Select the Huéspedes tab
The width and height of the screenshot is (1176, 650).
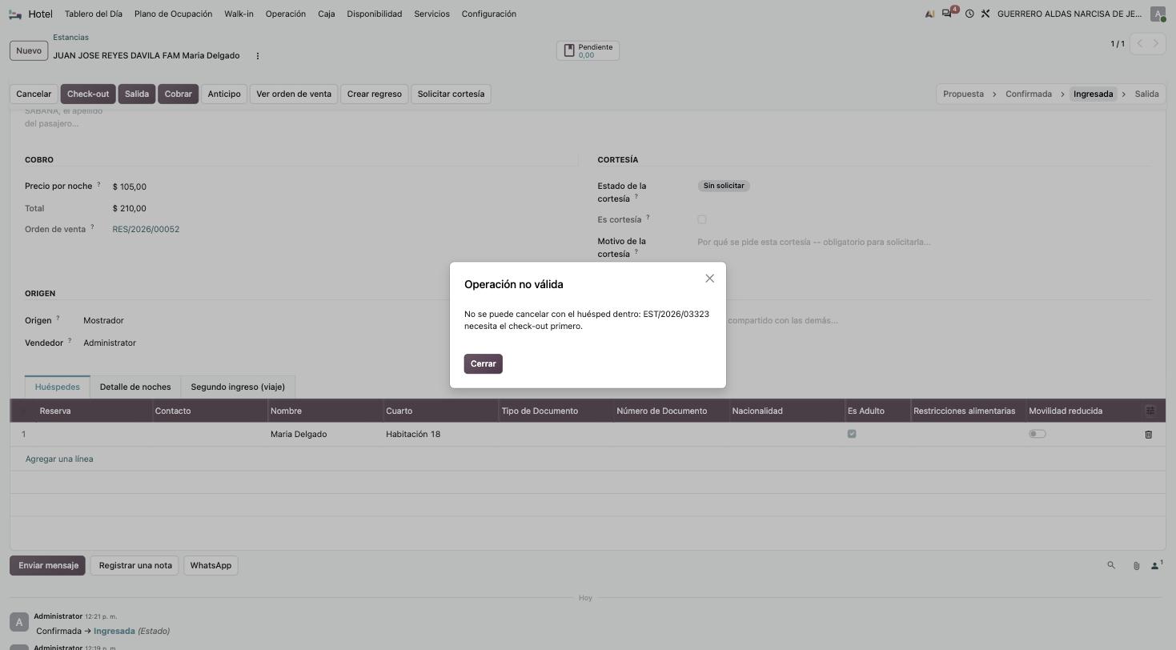[58, 387]
